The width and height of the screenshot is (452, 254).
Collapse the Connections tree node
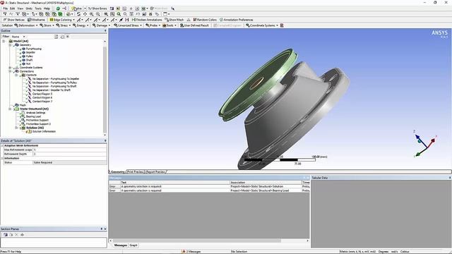[x=10, y=71]
